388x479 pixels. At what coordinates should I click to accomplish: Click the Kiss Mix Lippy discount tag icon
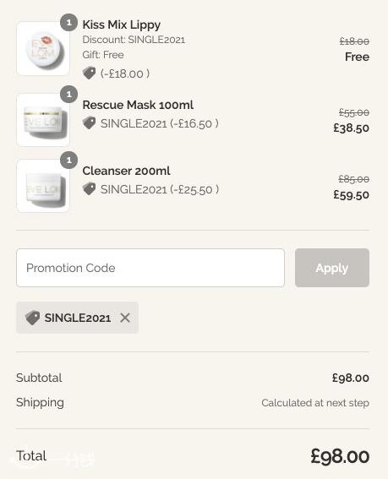click(x=89, y=73)
